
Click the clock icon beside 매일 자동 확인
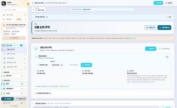pos(37,57)
